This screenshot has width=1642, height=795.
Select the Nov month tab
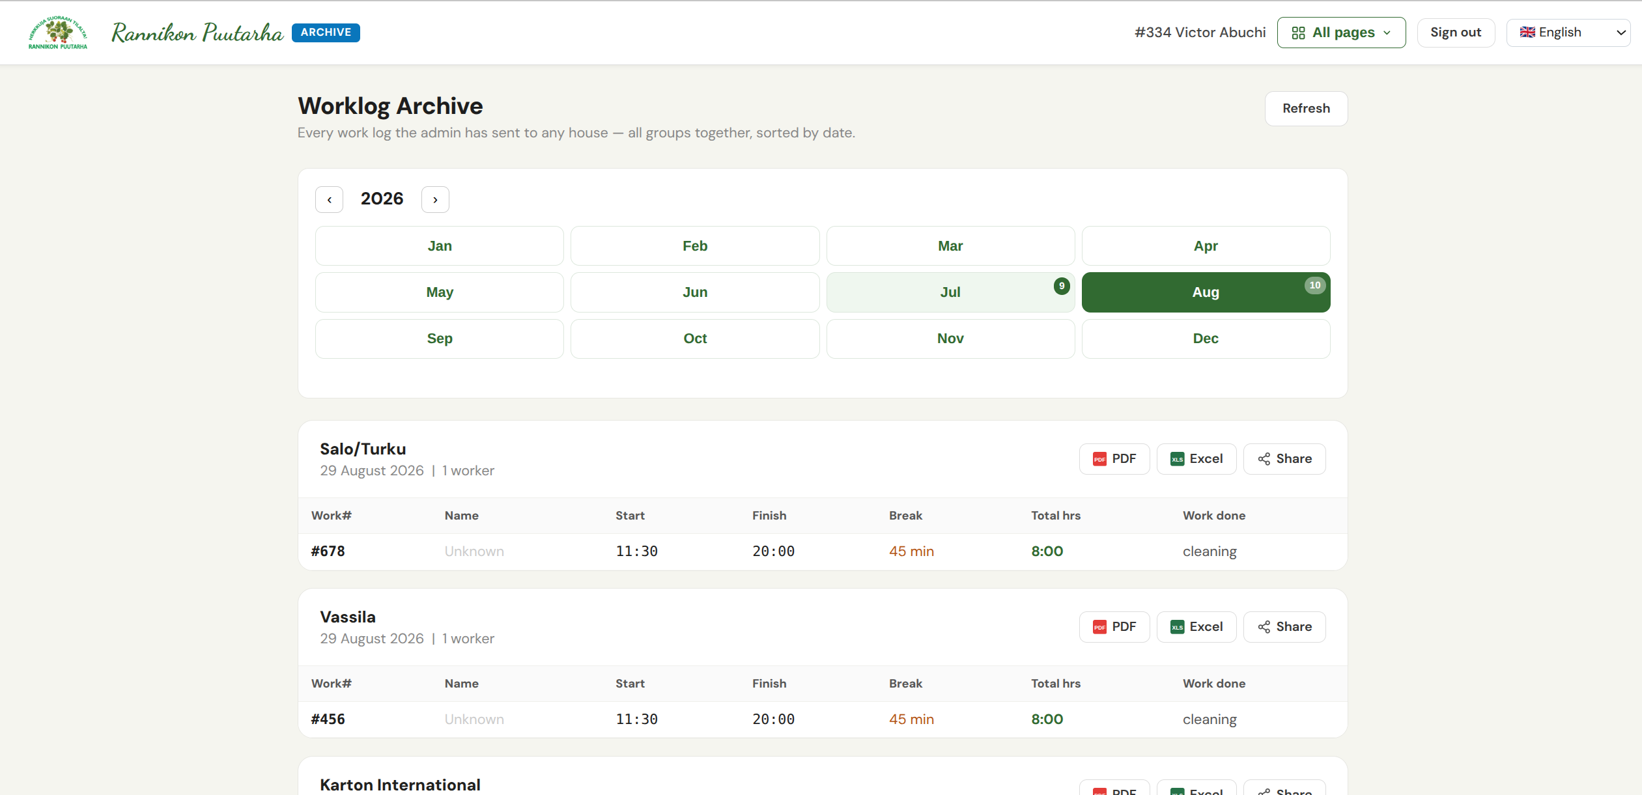(x=950, y=339)
